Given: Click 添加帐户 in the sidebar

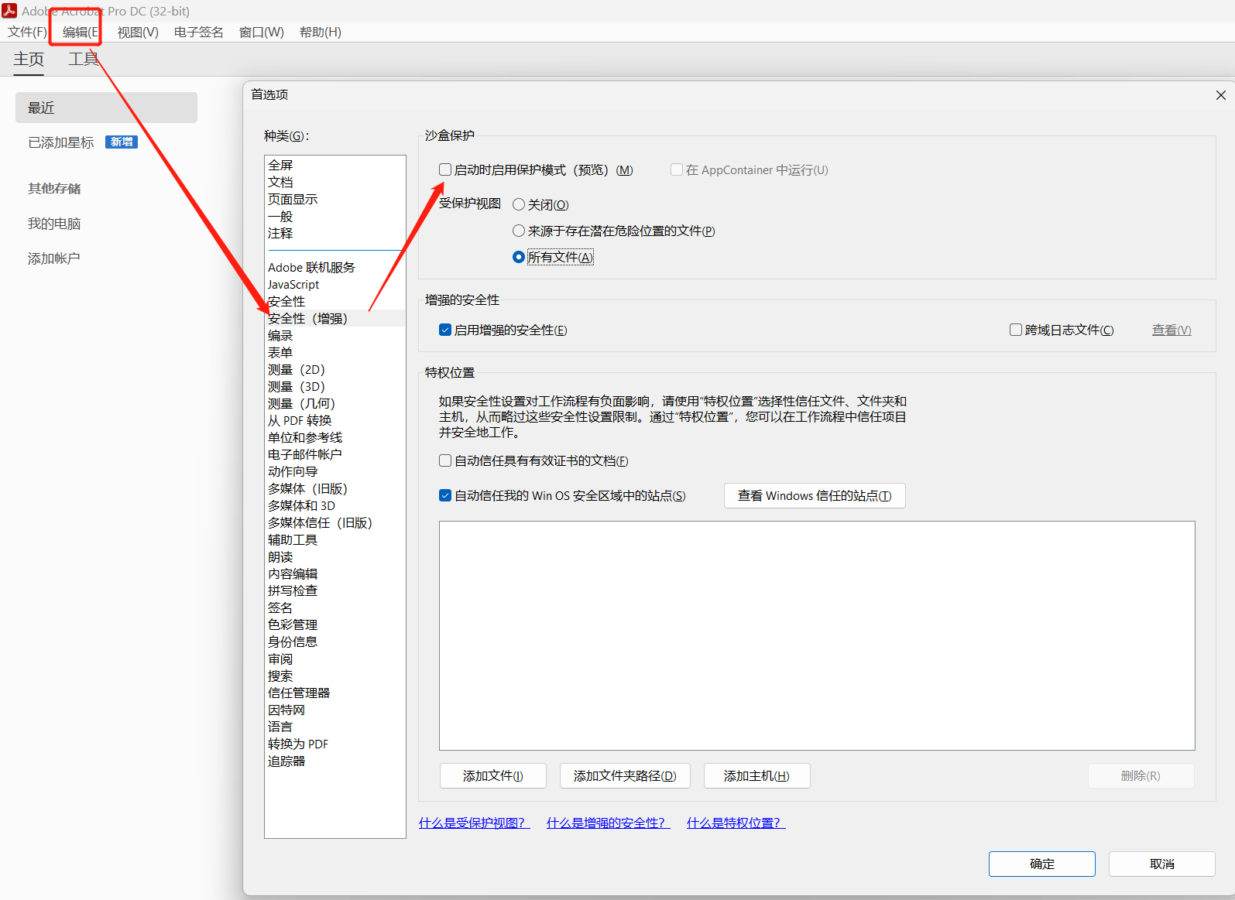Looking at the screenshot, I should point(54,258).
